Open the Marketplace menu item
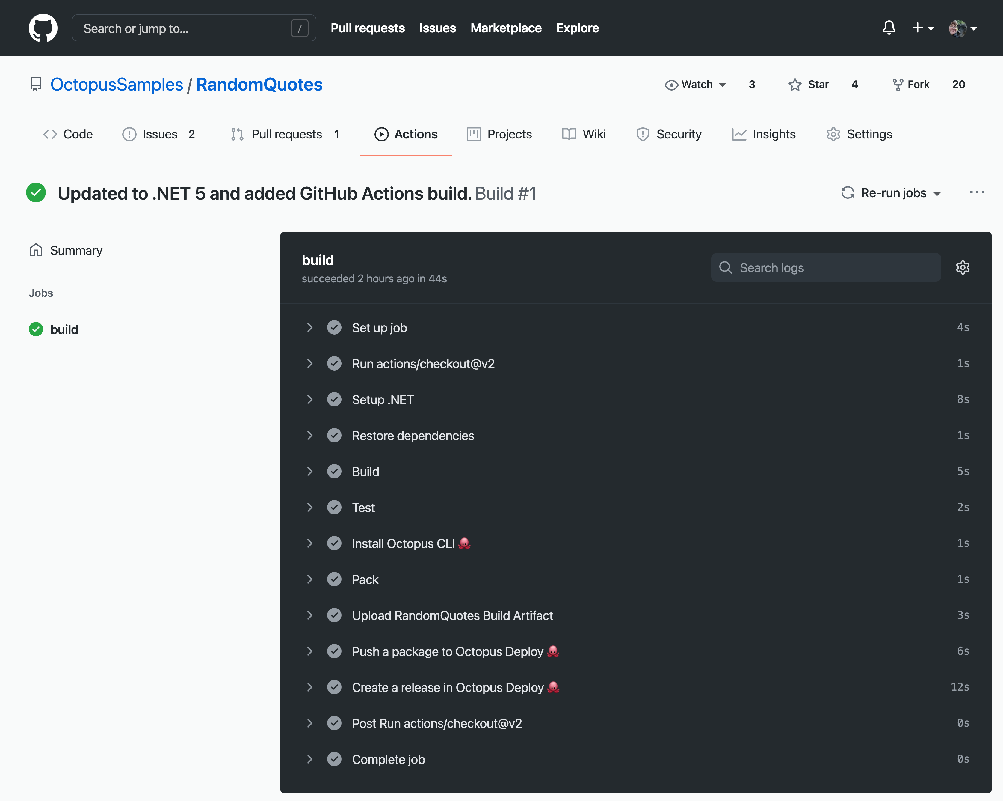1003x801 pixels. click(x=506, y=28)
